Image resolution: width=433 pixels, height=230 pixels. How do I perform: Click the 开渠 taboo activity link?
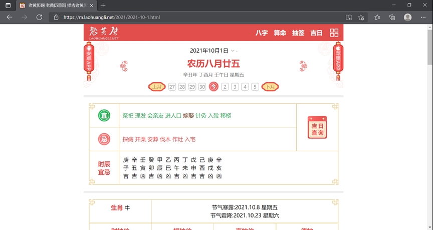(x=140, y=139)
